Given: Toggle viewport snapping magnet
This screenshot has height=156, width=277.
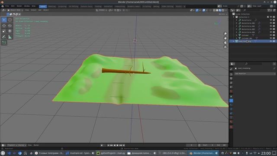Looking at the screenshot, I should (x=115, y=10).
